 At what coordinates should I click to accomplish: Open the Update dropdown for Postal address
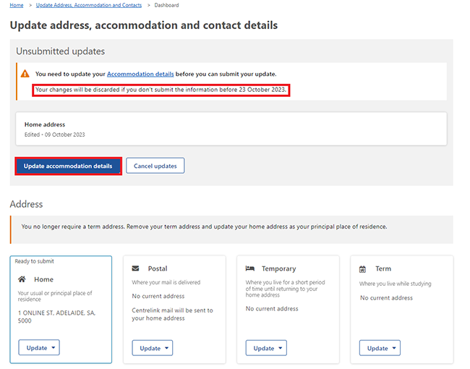point(153,348)
